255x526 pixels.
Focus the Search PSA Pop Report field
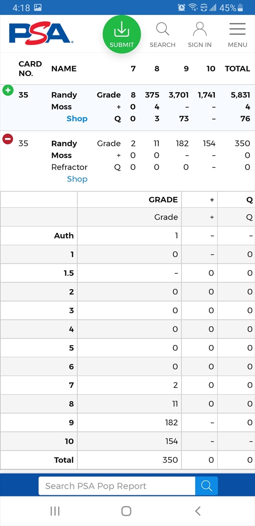(x=117, y=486)
